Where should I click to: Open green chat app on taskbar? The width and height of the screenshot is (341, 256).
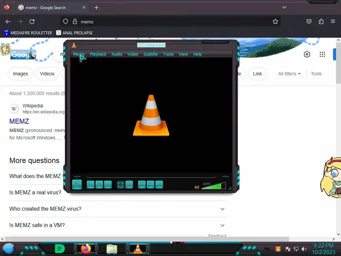point(60,249)
